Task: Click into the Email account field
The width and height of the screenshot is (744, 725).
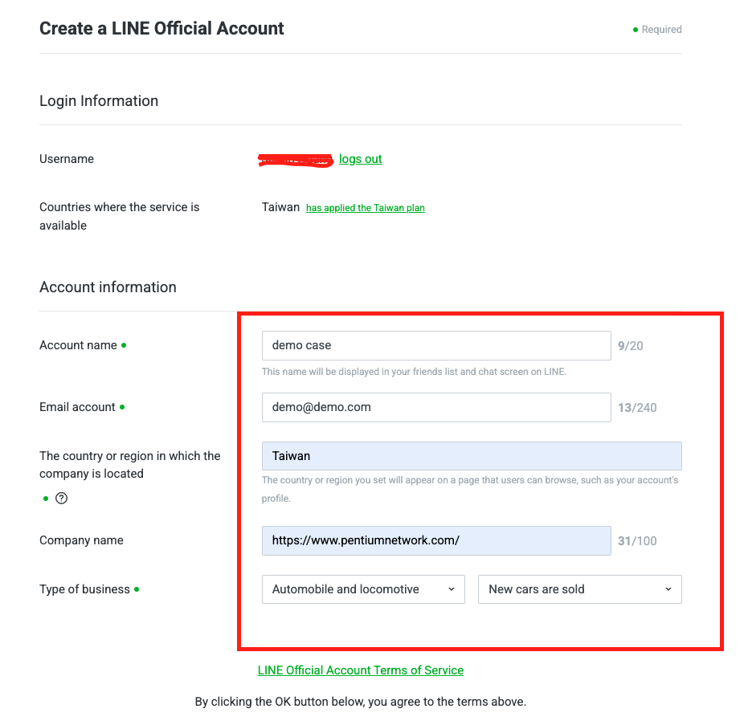Action: tap(435, 407)
